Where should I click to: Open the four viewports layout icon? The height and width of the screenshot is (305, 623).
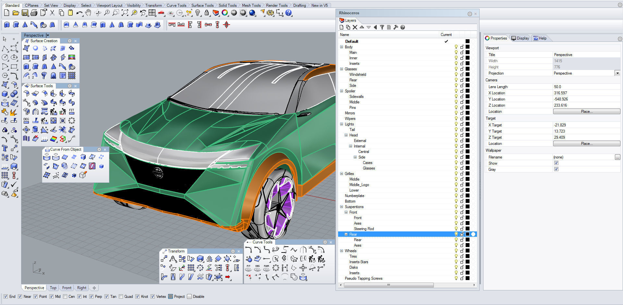[152, 13]
